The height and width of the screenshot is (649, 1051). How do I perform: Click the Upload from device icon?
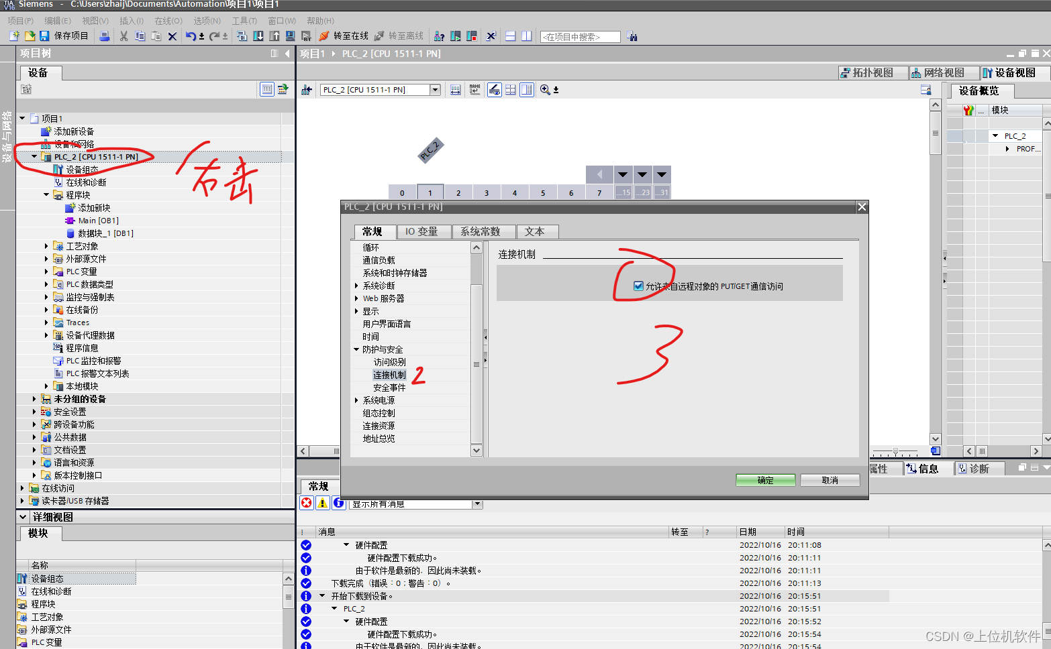click(x=274, y=36)
